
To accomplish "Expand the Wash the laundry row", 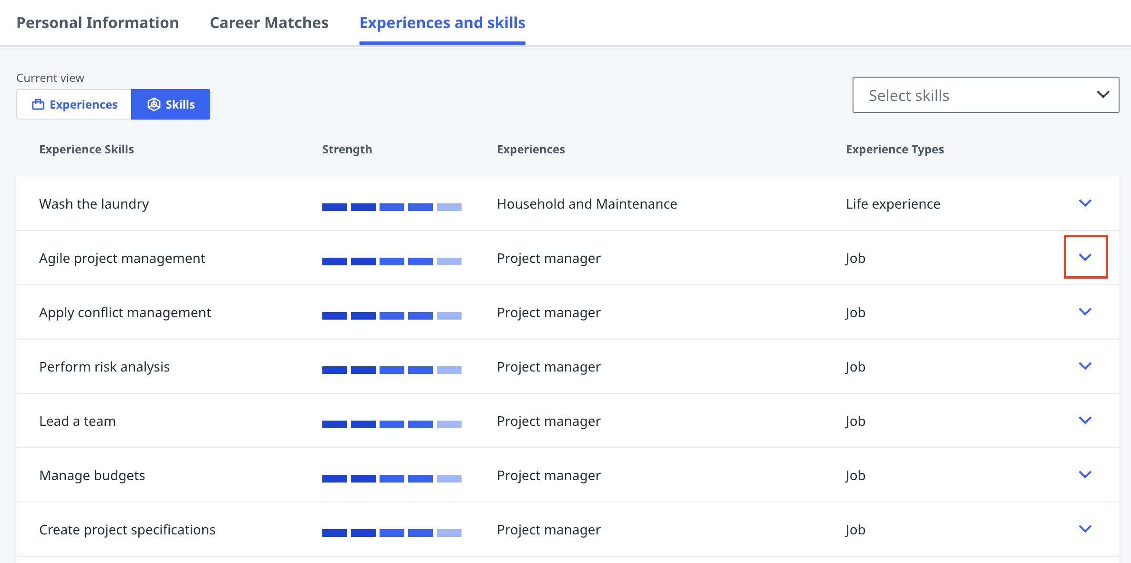I will [x=1085, y=203].
